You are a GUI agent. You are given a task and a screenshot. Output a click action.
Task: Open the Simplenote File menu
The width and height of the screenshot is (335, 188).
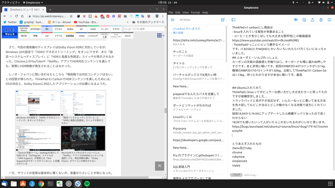tap(171, 13)
